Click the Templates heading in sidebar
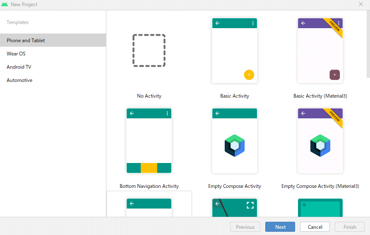Image resolution: width=370 pixels, height=235 pixels. point(18,22)
